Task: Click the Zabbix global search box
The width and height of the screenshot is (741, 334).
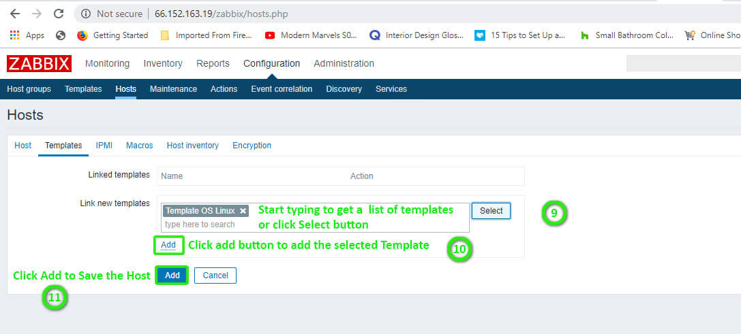Action: point(683,63)
